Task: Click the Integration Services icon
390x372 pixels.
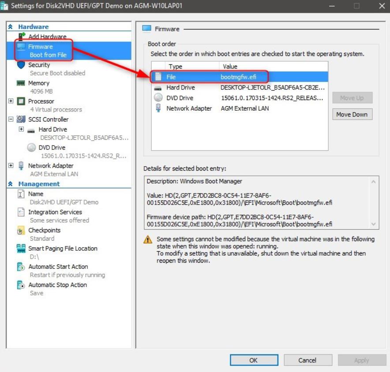Action: pyautogui.click(x=21, y=212)
